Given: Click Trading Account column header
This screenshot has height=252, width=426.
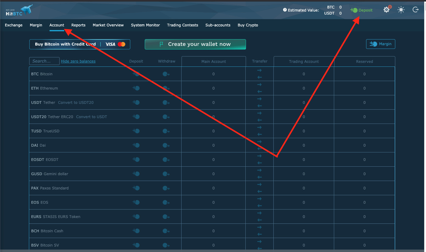Looking at the screenshot, I should (x=304, y=62).
